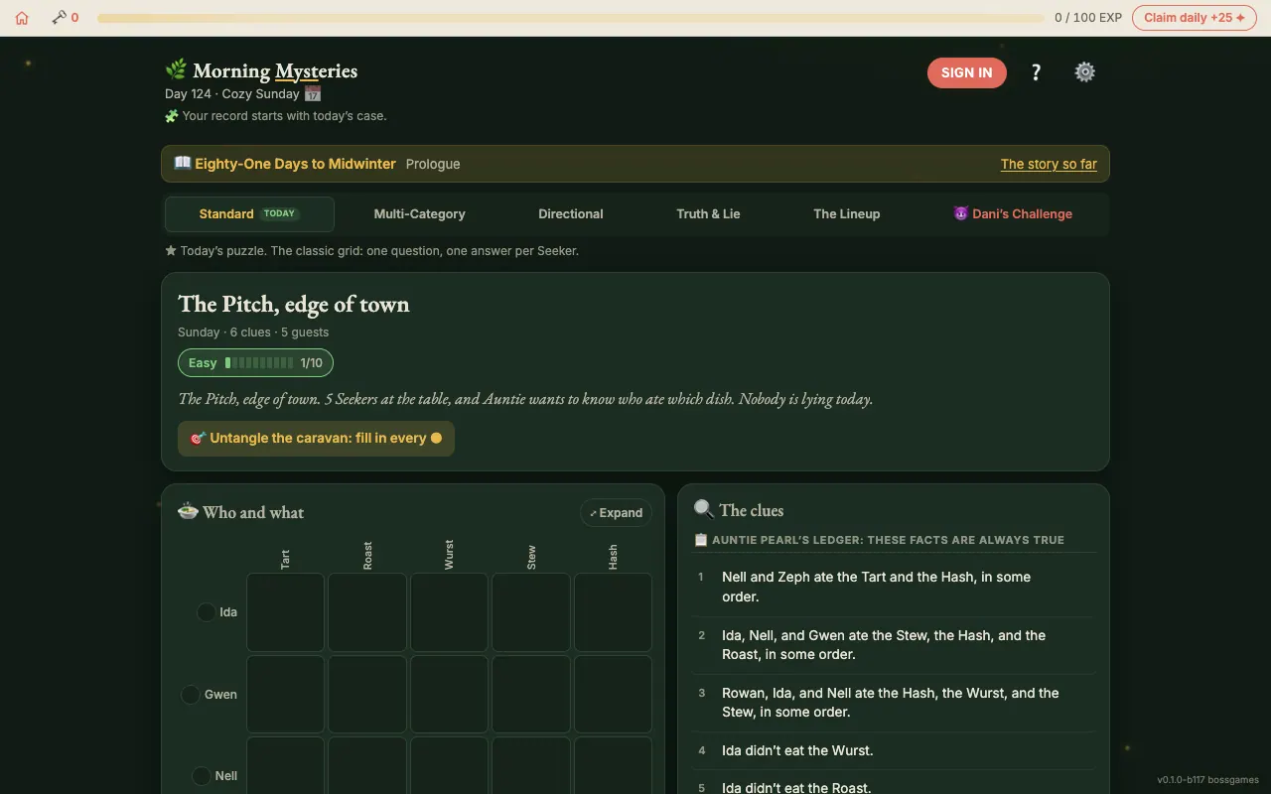Toggle the circle marker beside Nell
Viewport: 1271px width, 794px height.
(x=202, y=776)
